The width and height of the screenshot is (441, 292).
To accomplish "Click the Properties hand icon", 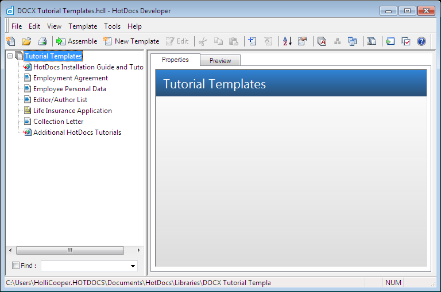I will coord(303,41).
